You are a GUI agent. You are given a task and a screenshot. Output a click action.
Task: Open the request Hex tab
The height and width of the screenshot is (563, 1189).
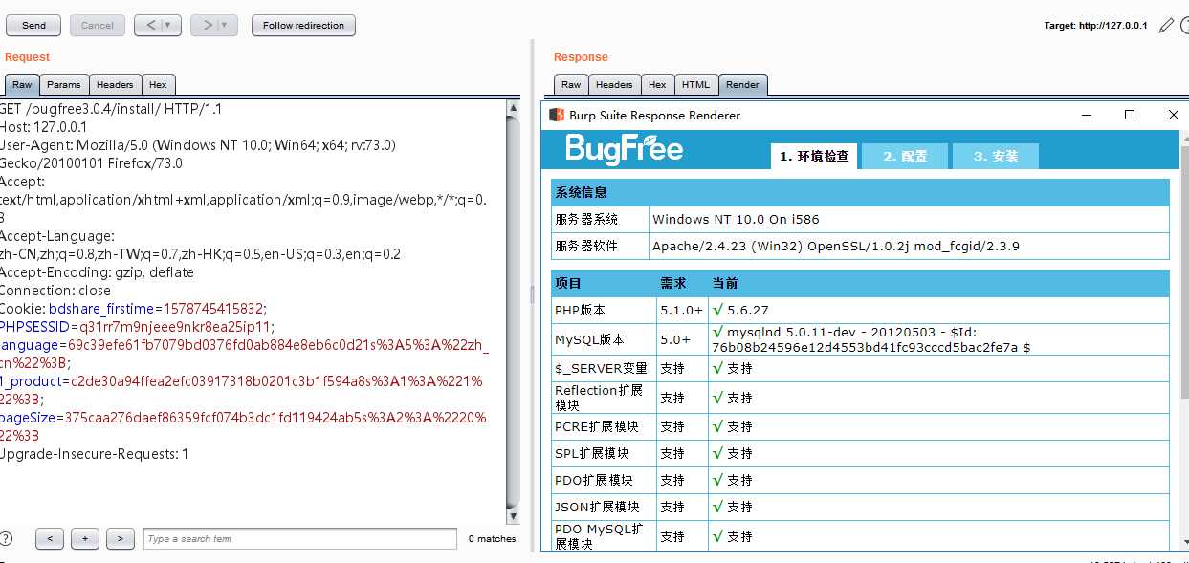click(x=158, y=85)
